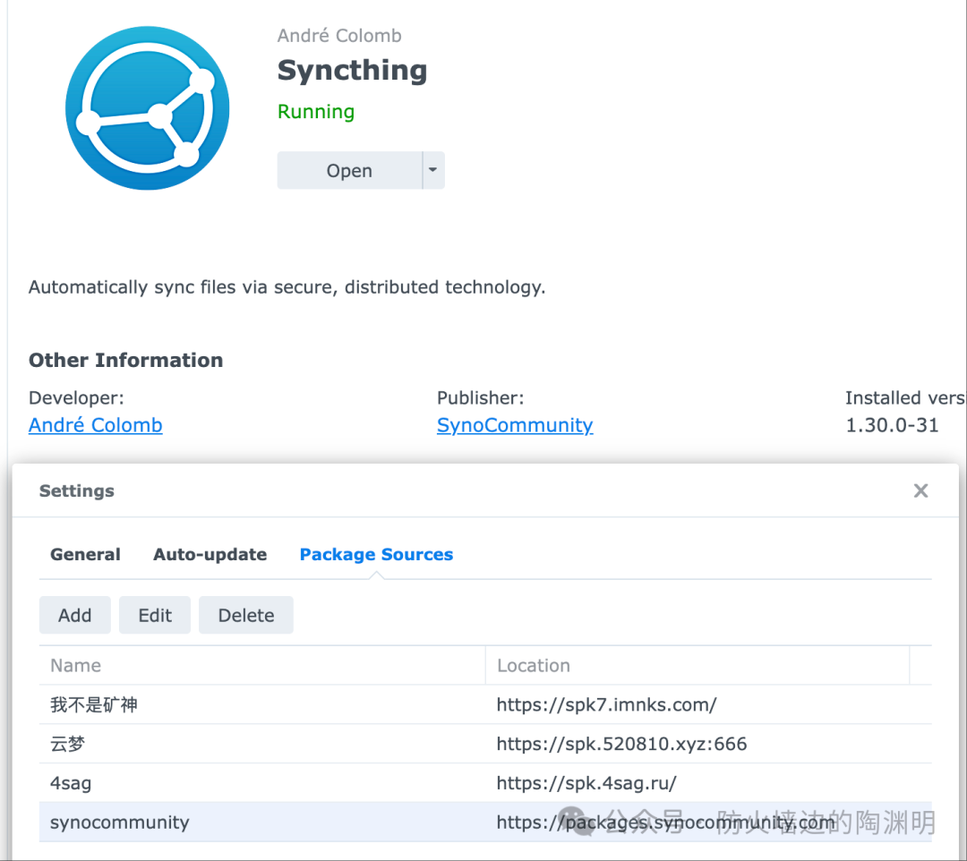
Task: Expand the dropdown arrow beside Open
Action: [433, 170]
